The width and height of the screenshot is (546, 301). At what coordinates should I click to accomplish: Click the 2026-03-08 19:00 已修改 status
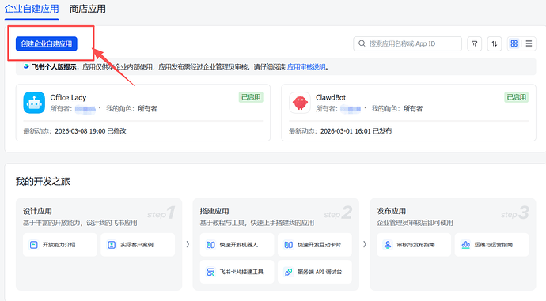click(x=90, y=131)
